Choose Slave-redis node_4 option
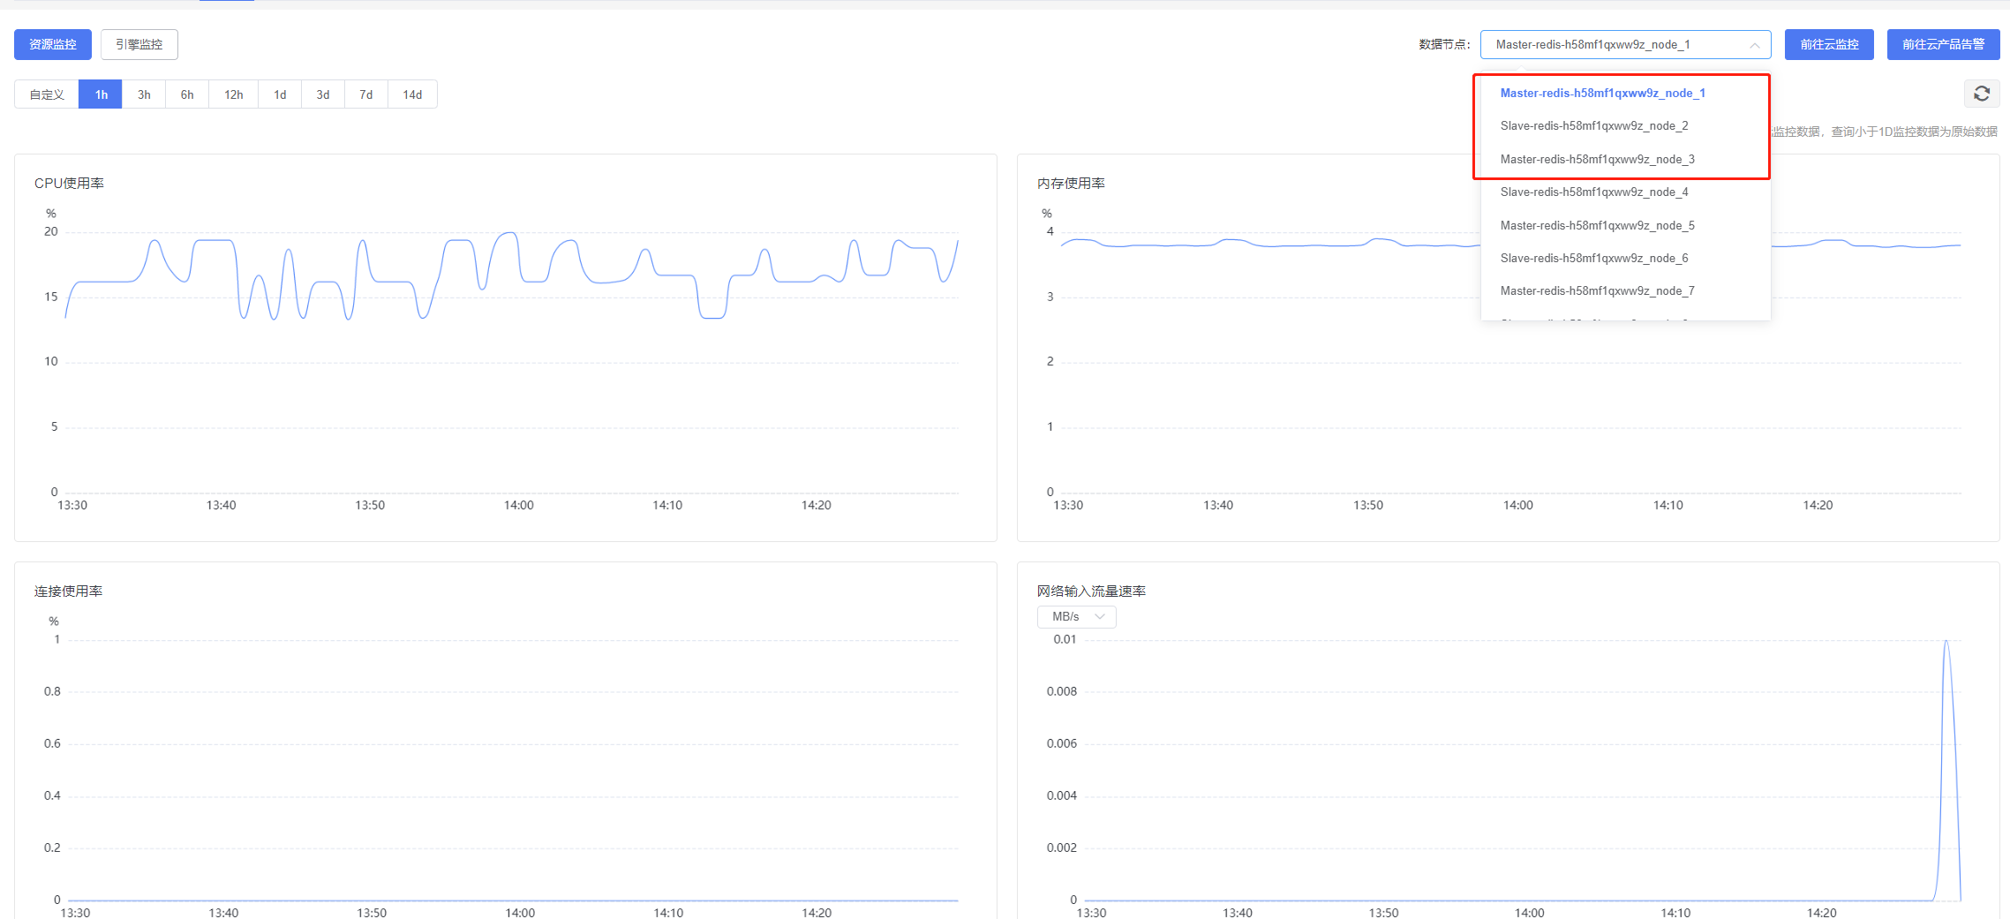Screen dimensions: 2010x919 (1593, 192)
